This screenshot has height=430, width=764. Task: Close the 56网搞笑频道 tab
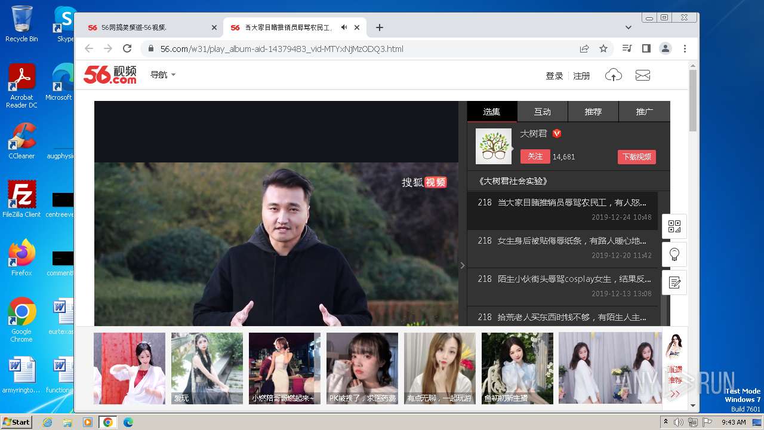[214, 27]
